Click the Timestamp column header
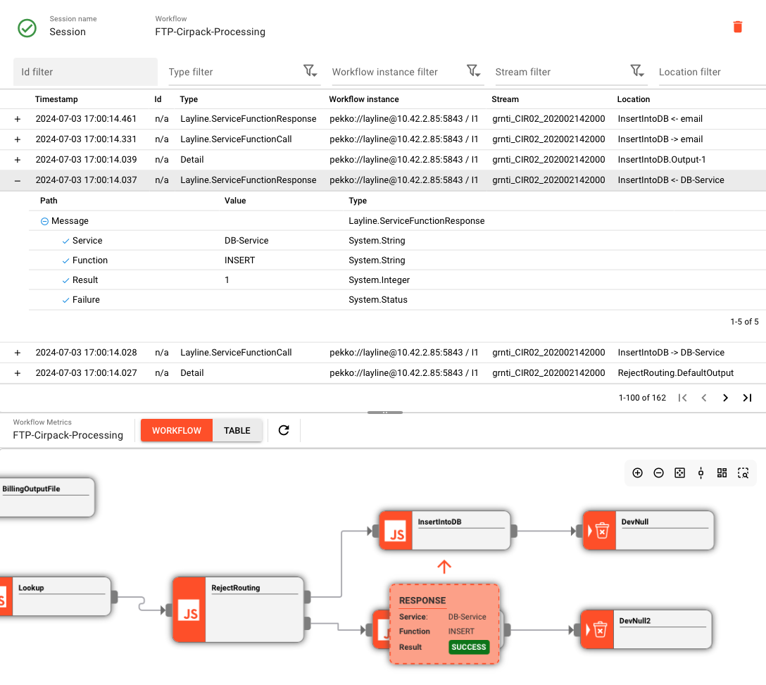This screenshot has height=685, width=766. click(x=56, y=99)
